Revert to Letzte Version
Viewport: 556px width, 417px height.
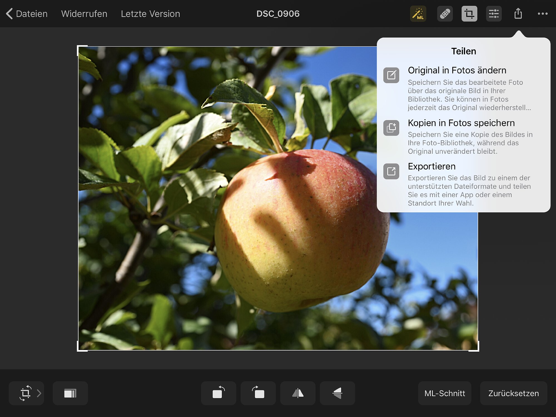coord(150,14)
